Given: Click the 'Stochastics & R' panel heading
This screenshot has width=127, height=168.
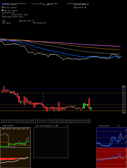Looking at the screenshot, I should pos(104,126).
